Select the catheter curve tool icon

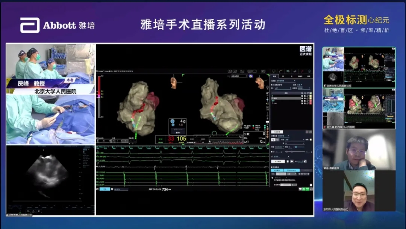pyautogui.click(x=280, y=71)
